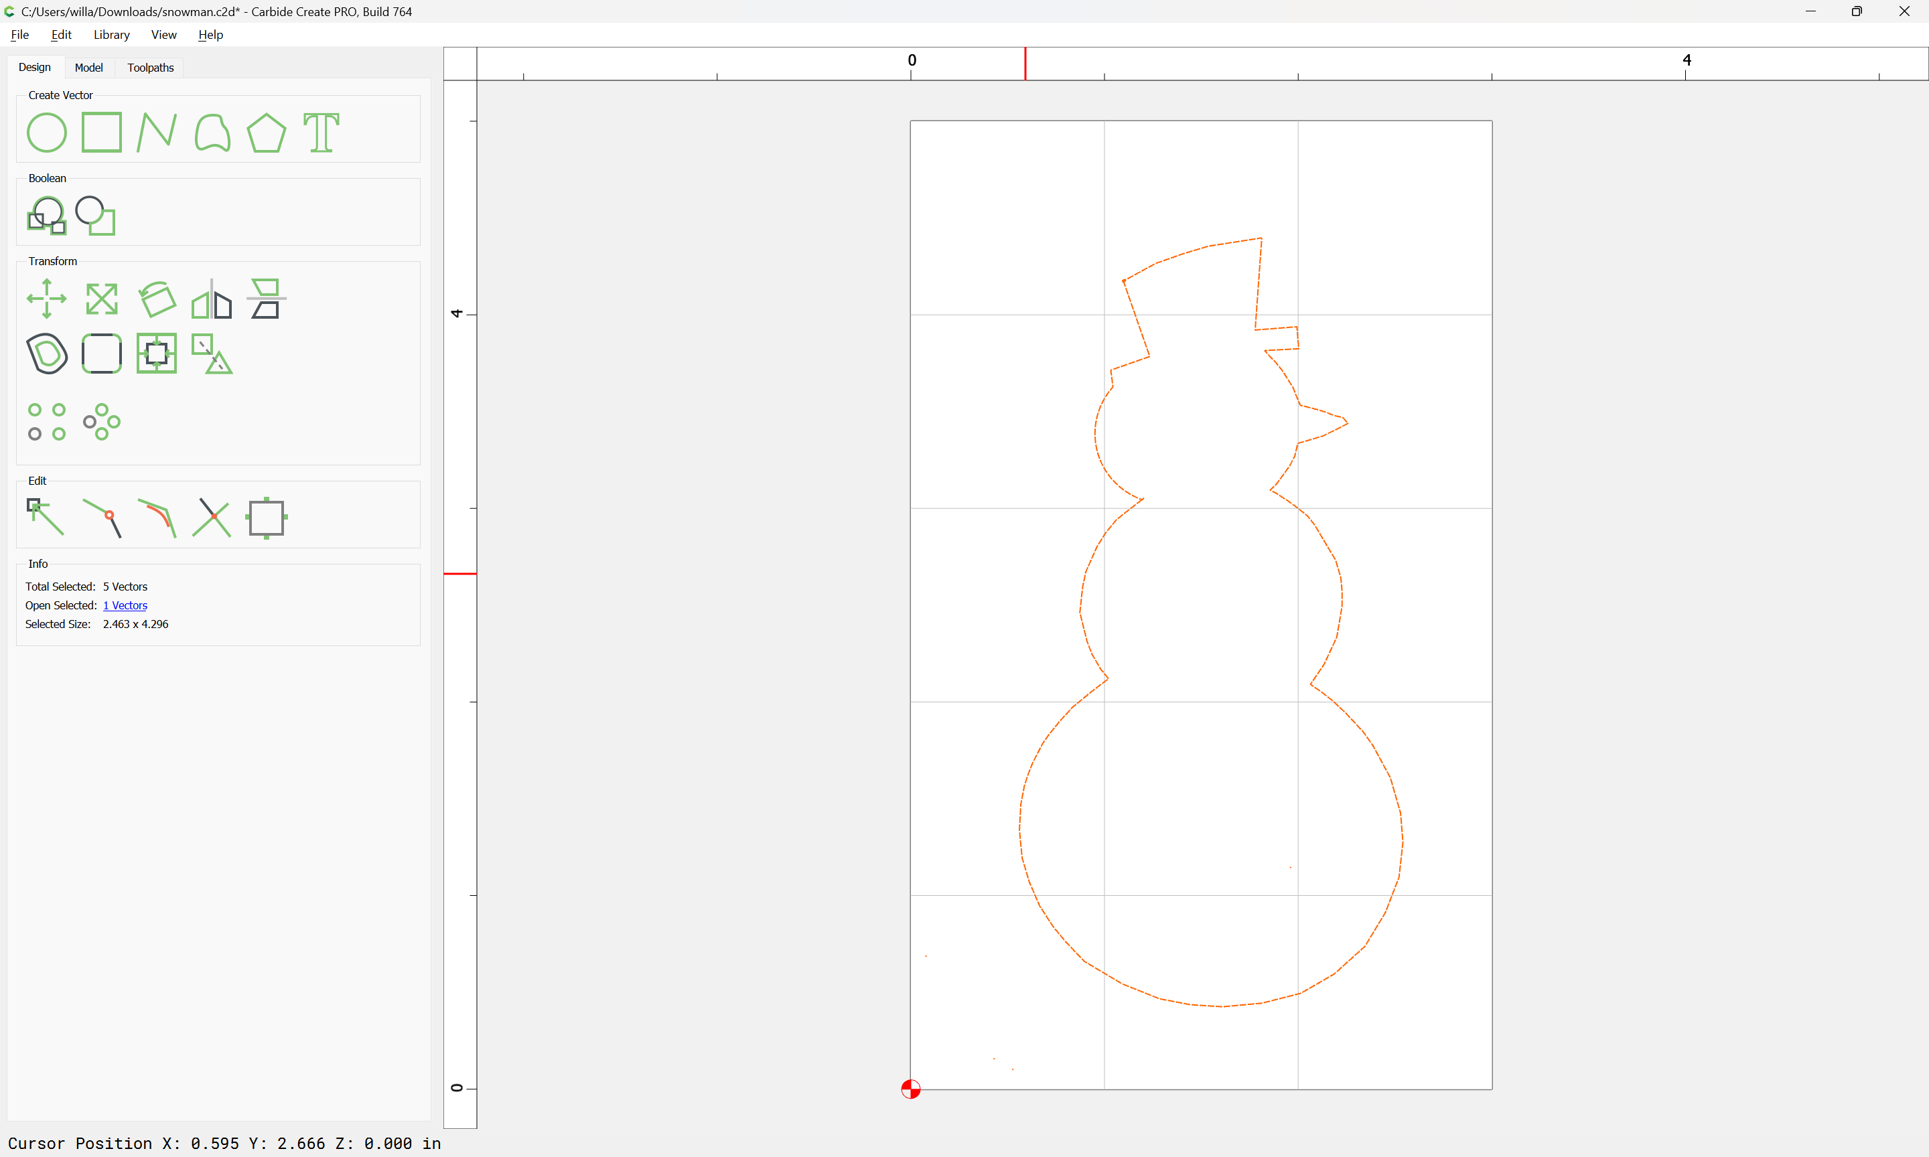1929x1157 pixels.
Task: Pick the Regular Polygon tool
Action: click(x=267, y=133)
